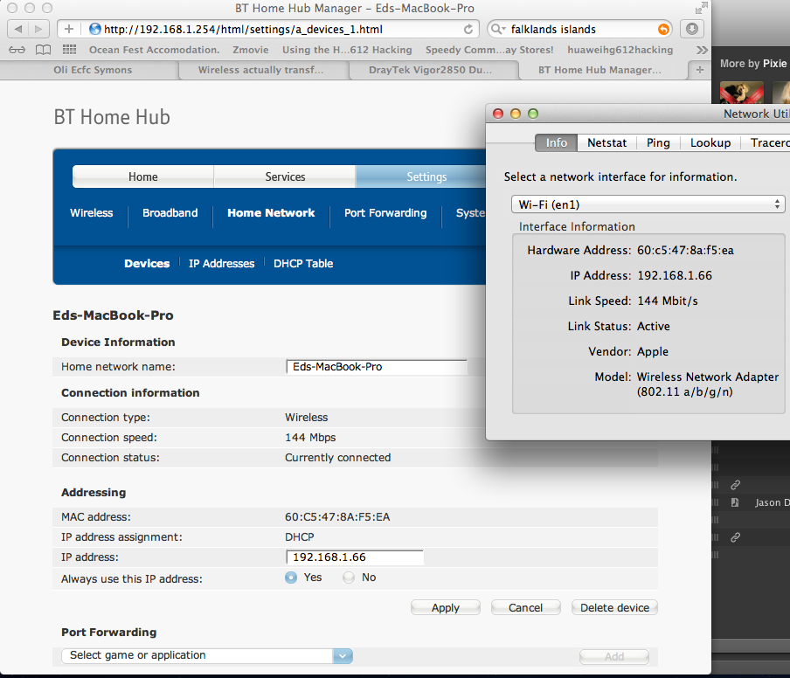Click the plus add-bookmark button beside address bar
790x678 pixels.
69,29
